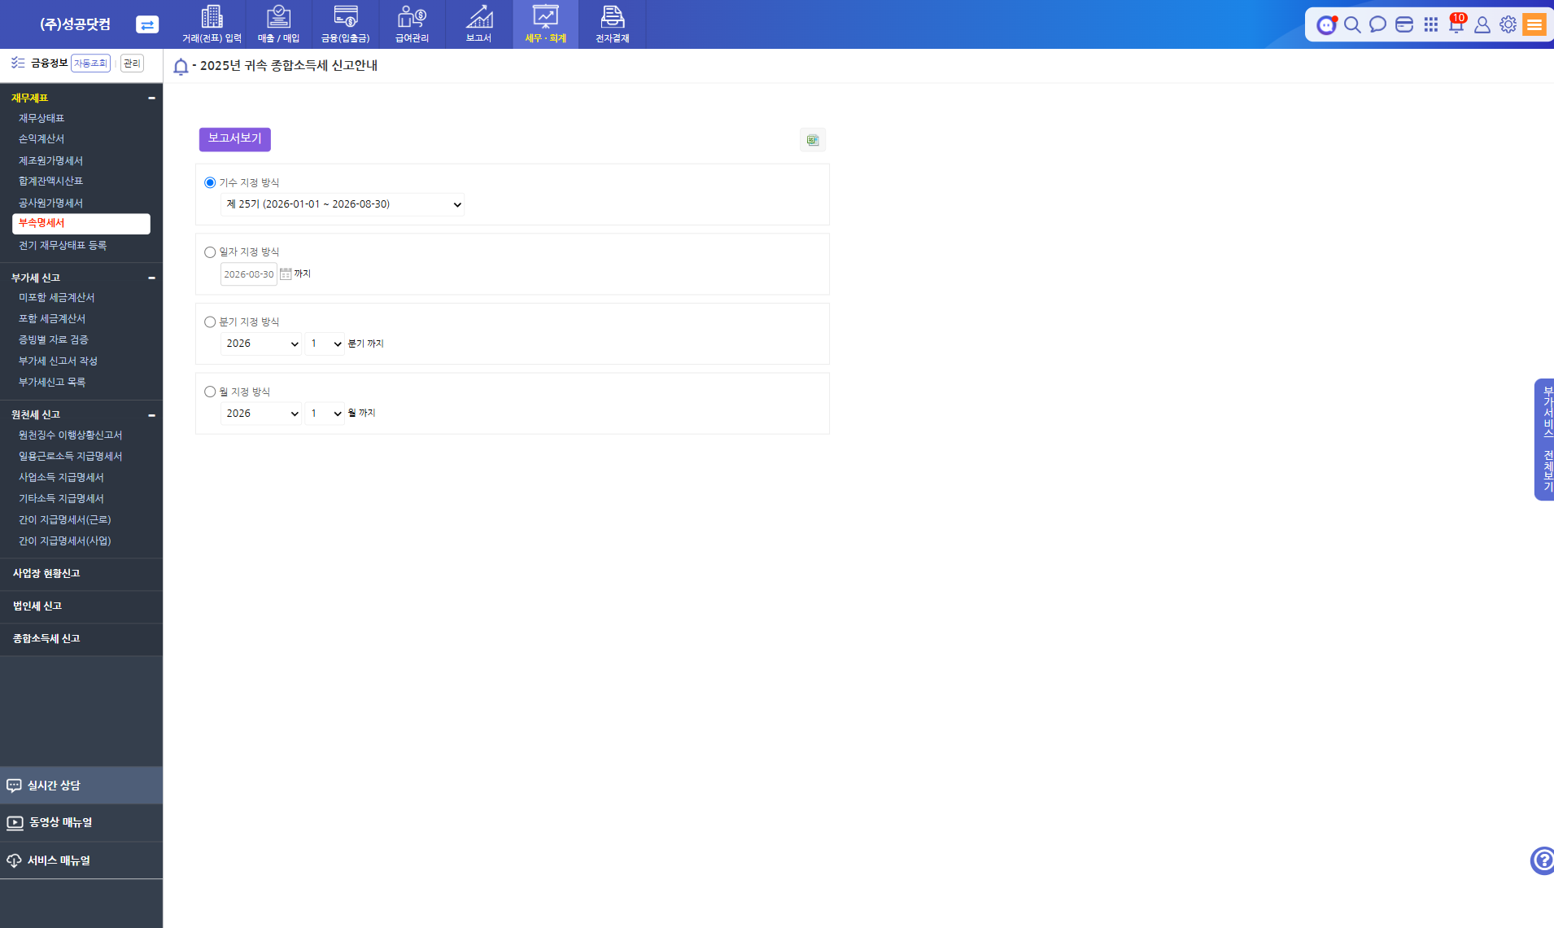Open 제조원가명세서 menu item

pos(50,161)
